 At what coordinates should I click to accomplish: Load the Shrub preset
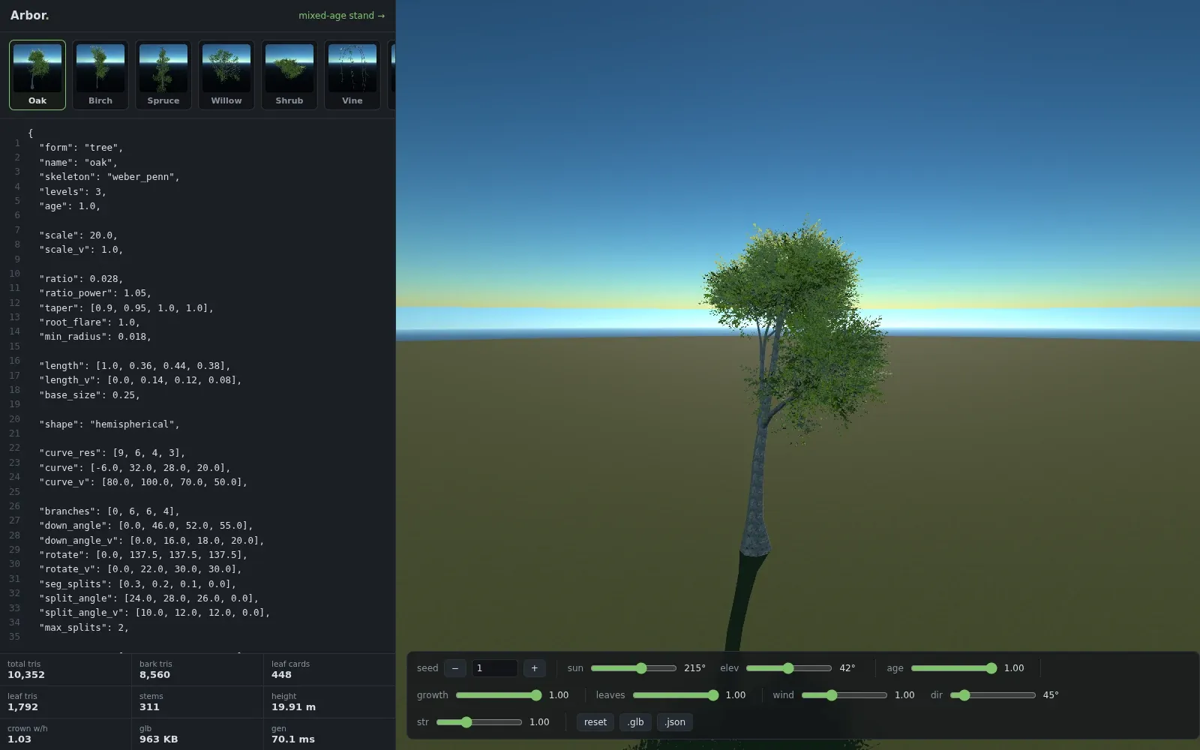coord(289,75)
